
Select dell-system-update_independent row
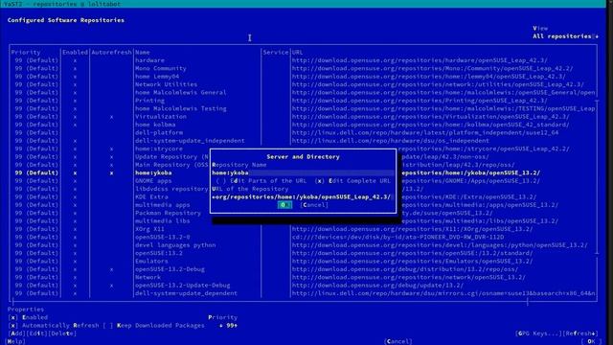pyautogui.click(x=303, y=141)
